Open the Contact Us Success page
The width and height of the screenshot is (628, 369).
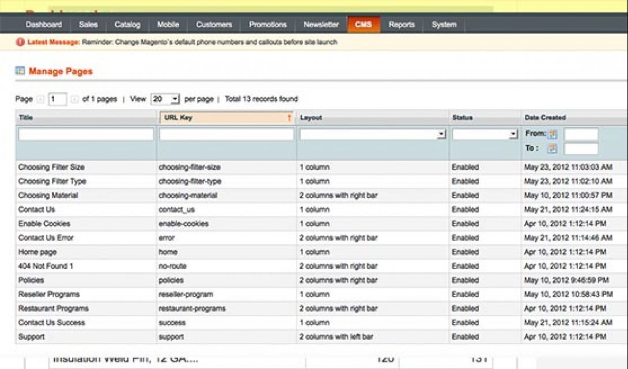tap(51, 322)
